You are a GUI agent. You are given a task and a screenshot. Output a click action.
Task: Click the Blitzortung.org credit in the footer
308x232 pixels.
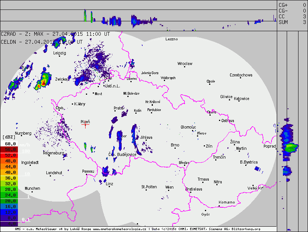pos(246,229)
